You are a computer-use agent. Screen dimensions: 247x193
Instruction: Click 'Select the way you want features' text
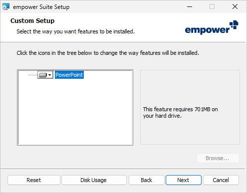pyautogui.click(x=75, y=31)
